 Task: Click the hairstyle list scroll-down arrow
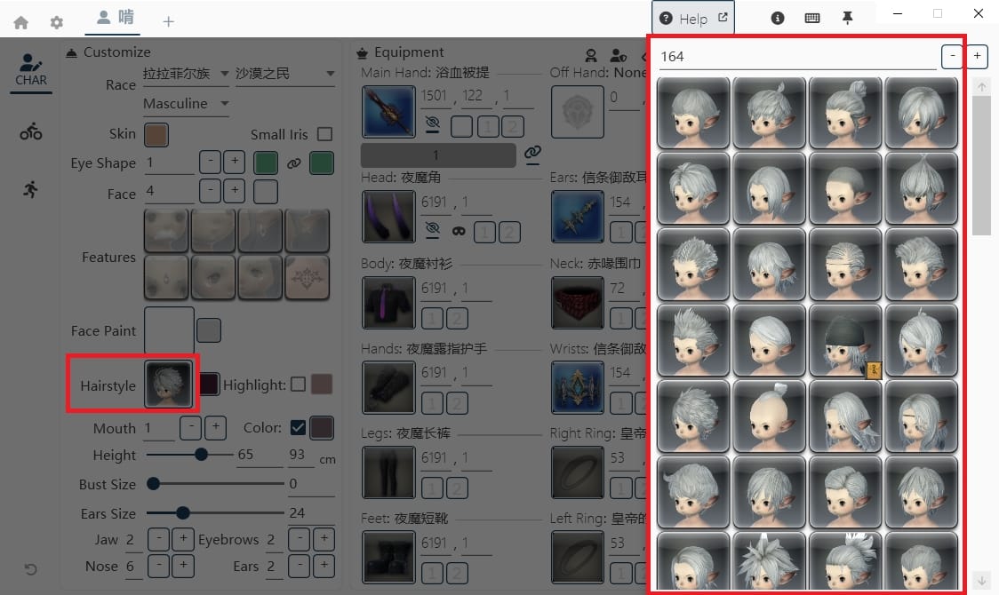(x=982, y=581)
